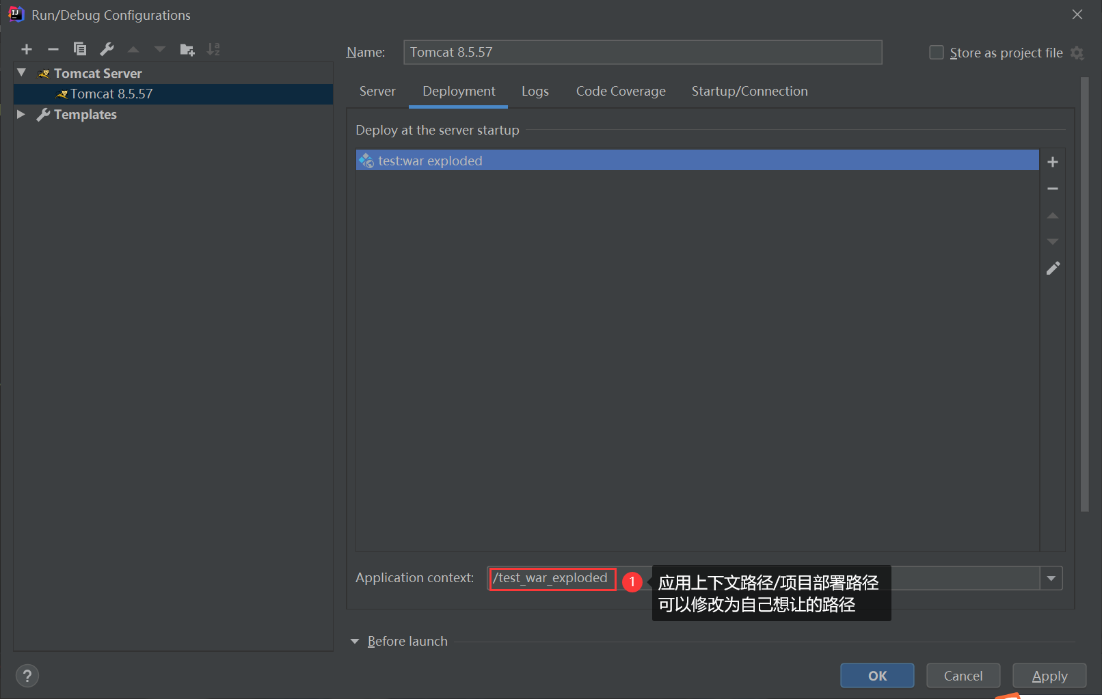The image size is (1102, 699).
Task: Edit artifact with pencil icon
Action: (x=1053, y=268)
